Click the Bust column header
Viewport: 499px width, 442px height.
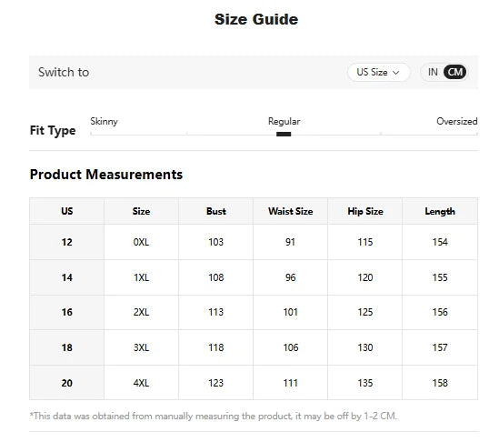(x=215, y=211)
